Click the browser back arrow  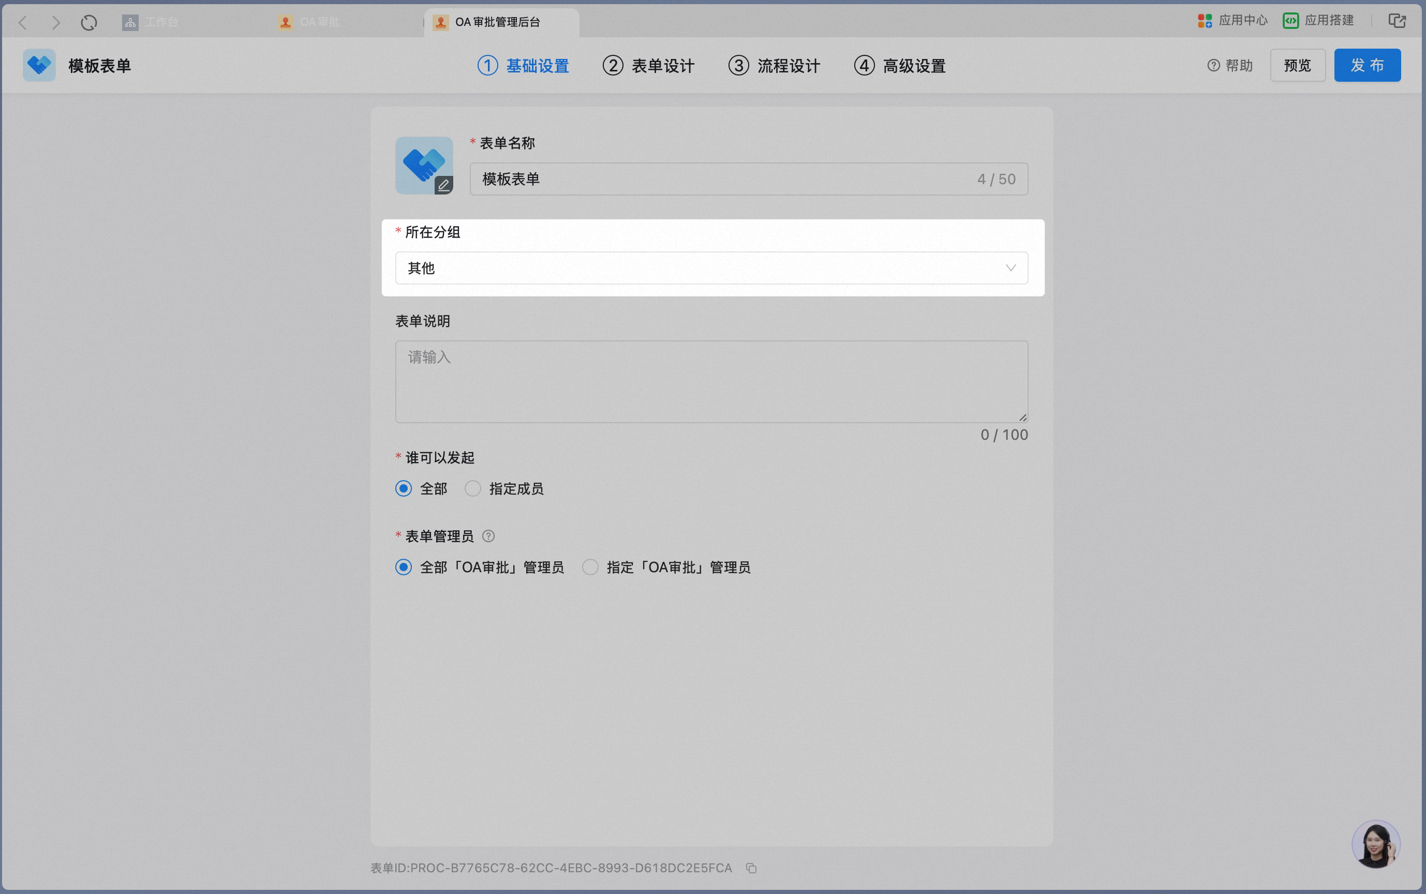tap(22, 22)
